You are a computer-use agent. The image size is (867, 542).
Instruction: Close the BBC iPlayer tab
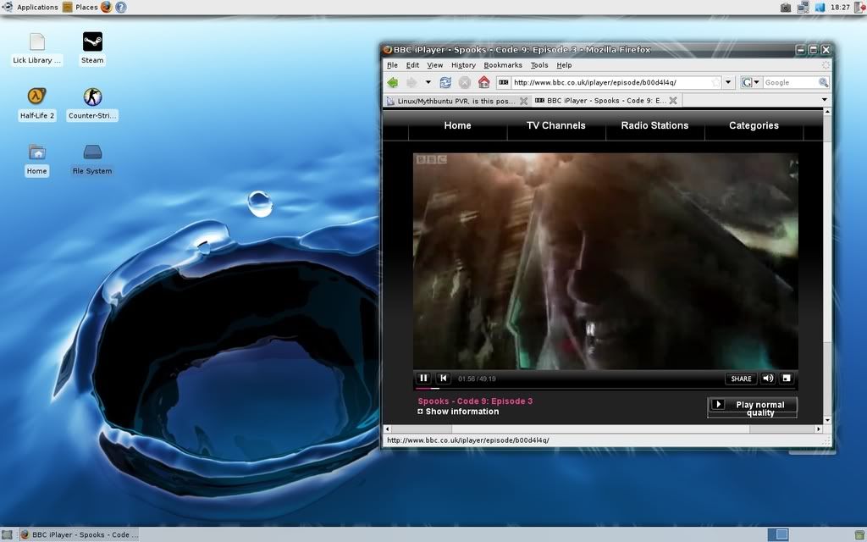pyautogui.click(x=673, y=101)
